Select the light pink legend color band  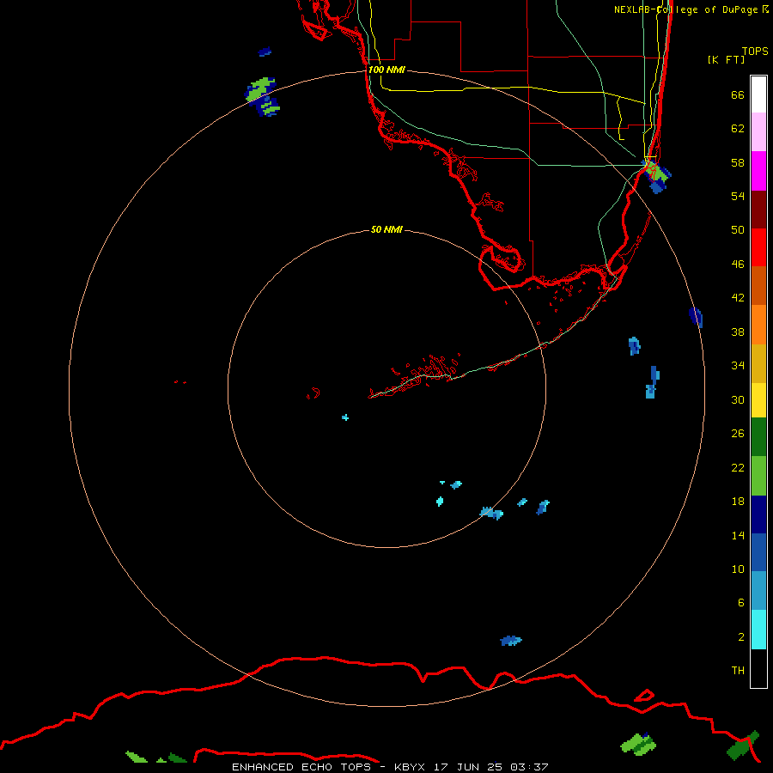(758, 132)
